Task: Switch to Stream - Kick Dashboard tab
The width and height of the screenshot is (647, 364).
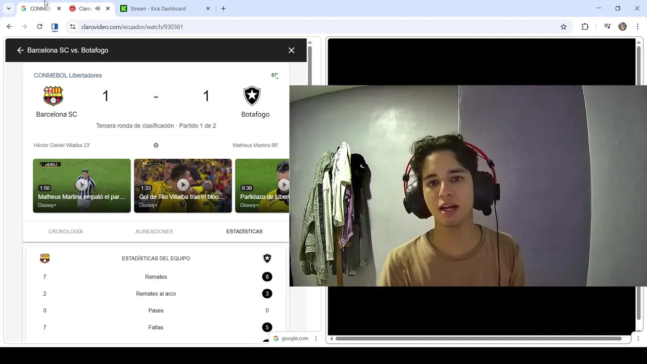Action: point(165,9)
